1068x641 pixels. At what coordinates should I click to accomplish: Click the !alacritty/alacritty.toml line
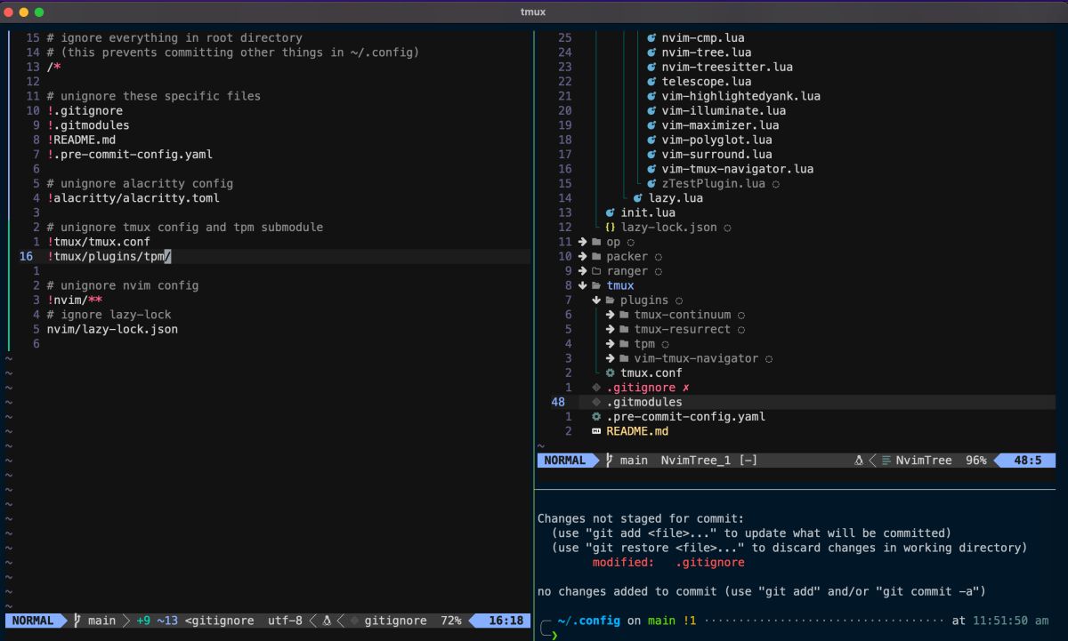tap(133, 198)
